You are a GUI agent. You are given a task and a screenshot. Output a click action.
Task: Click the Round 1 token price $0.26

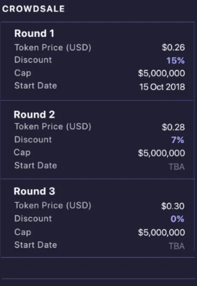pos(173,47)
